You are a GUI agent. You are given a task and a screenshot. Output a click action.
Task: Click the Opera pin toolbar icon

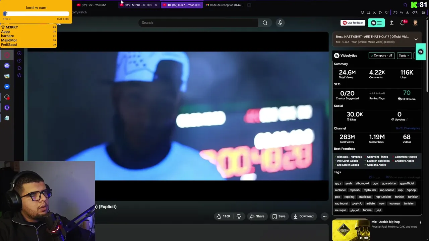tap(362, 12)
